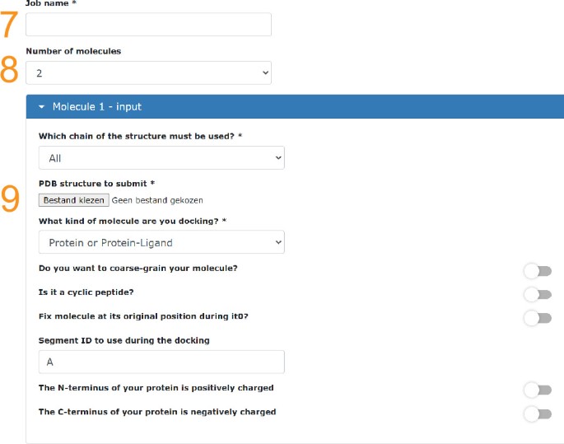This screenshot has height=444, width=564.
Task: Enable coarse-graining for the molecule
Action: tap(537, 270)
